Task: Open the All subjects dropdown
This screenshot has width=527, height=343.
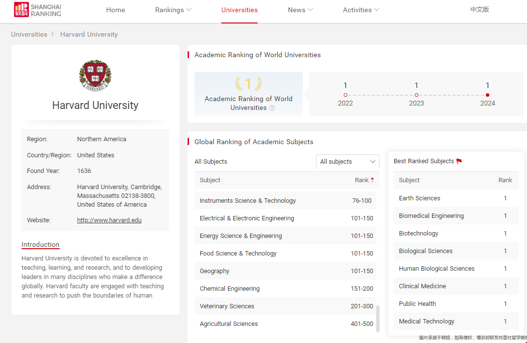Action: click(x=348, y=161)
